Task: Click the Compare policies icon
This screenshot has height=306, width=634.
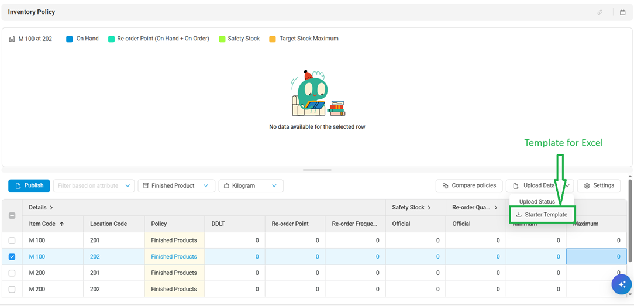Action: click(446, 186)
